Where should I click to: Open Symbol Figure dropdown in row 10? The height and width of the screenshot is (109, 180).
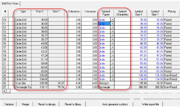(112, 20)
